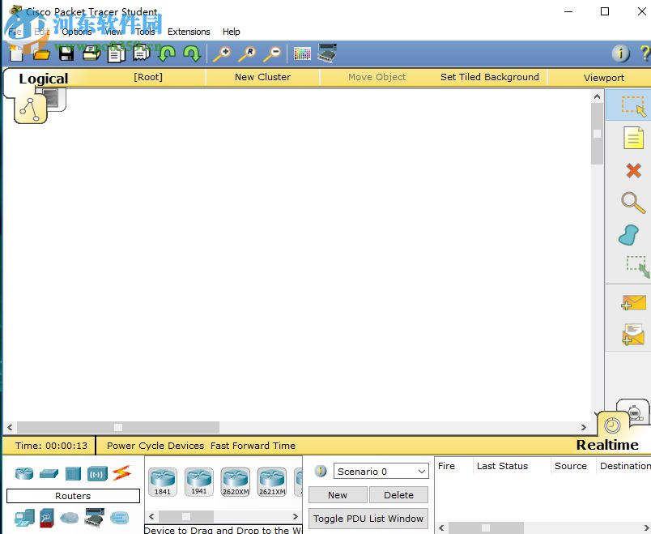Click Toggle PDU List Window

click(368, 519)
